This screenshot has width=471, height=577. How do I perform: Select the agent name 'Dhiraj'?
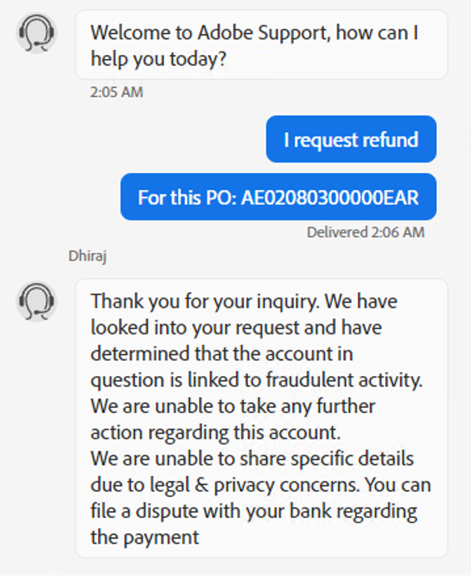(88, 256)
